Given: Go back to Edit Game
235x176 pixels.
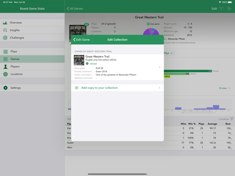Looking at the screenshot, I should pos(81,40).
